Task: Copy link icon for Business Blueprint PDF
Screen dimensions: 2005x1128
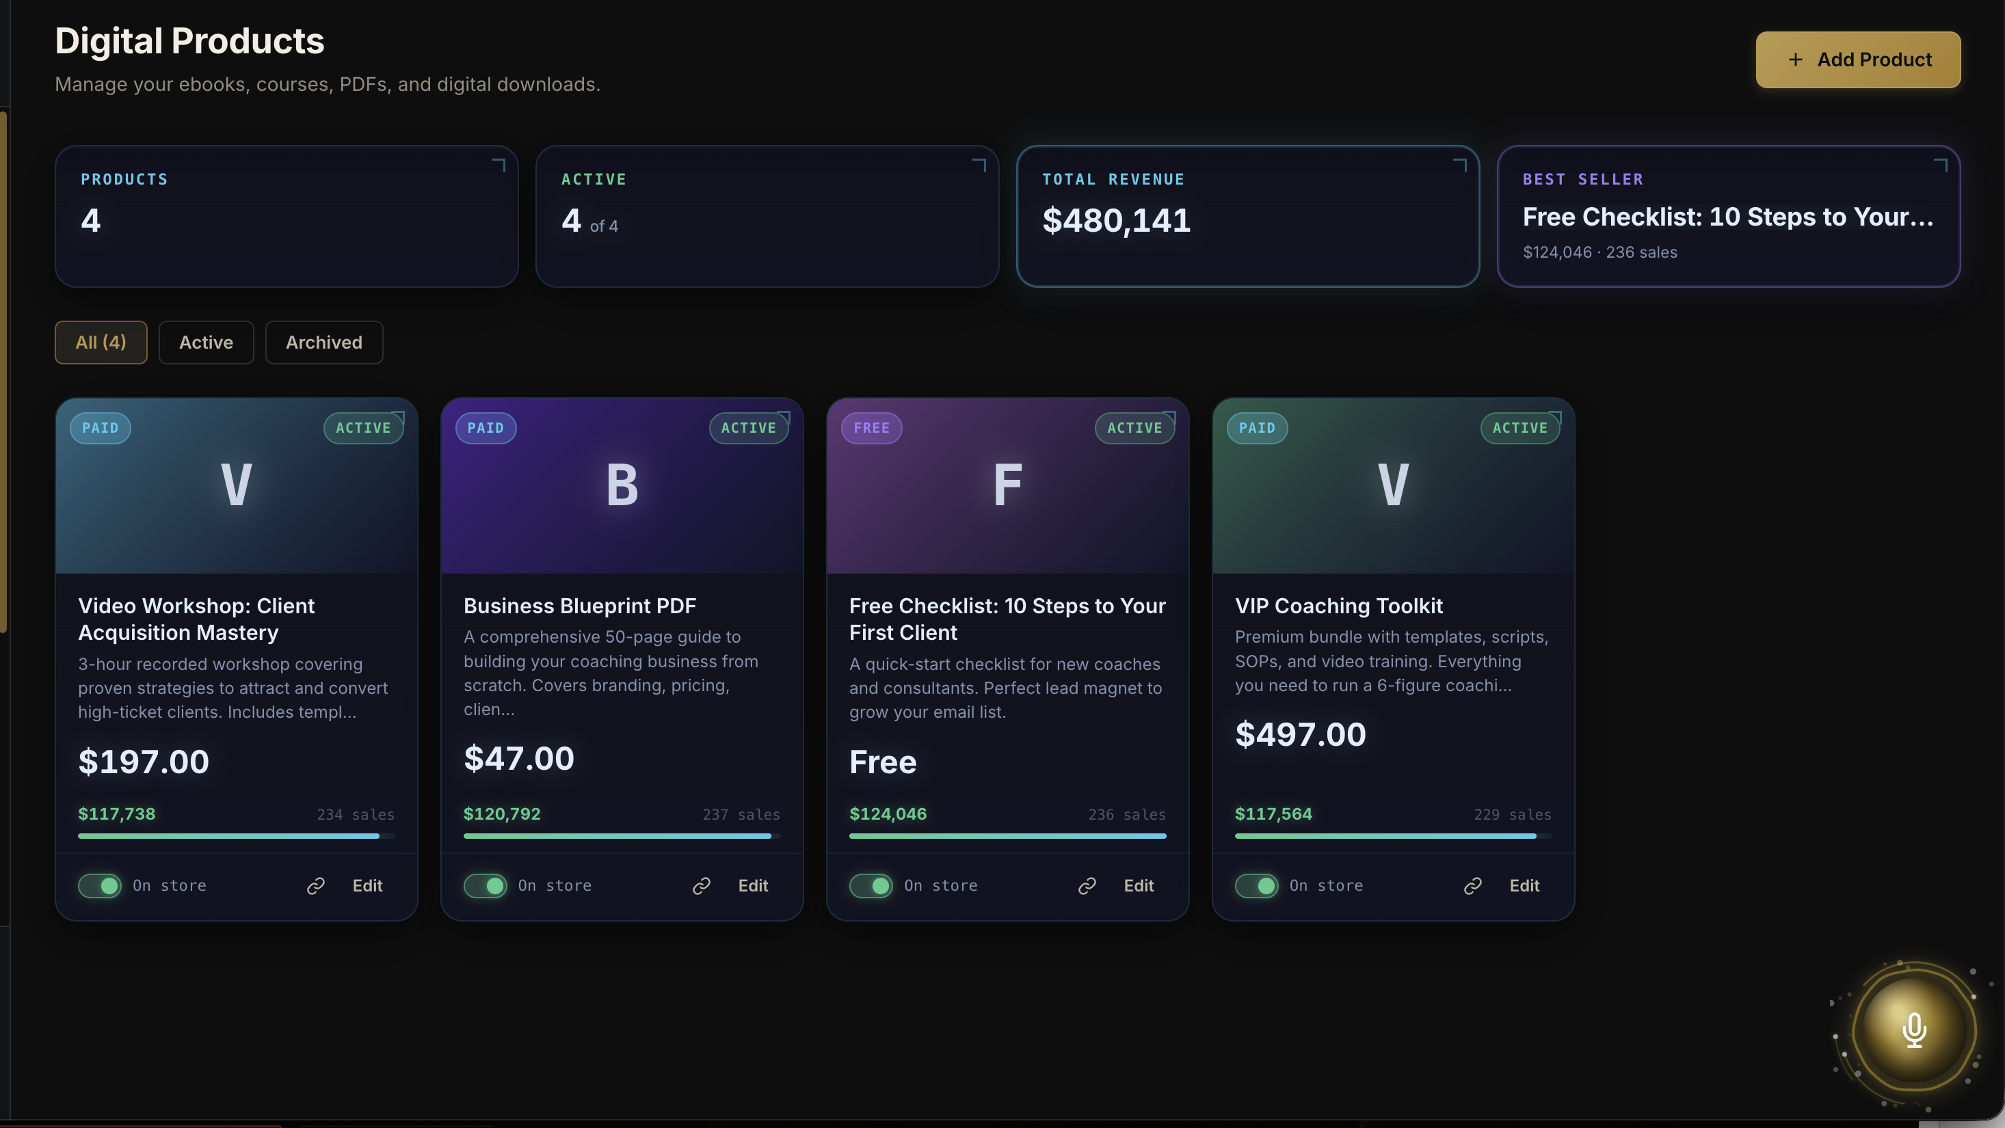Action: pos(702,886)
